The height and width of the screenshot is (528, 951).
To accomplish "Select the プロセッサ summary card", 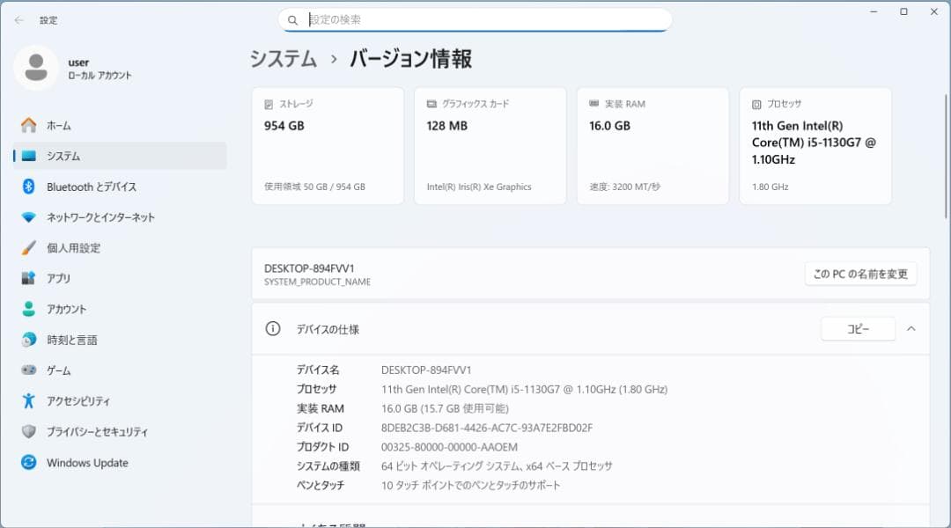I will click(x=815, y=145).
